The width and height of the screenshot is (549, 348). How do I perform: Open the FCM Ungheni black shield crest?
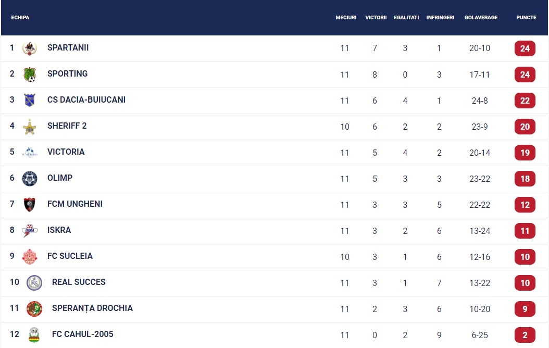tap(29, 205)
